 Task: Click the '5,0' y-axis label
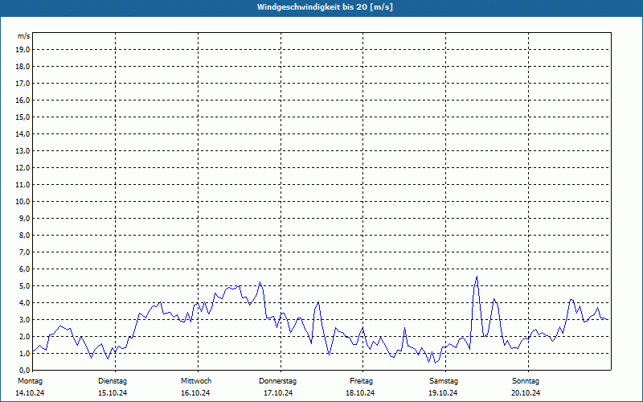(x=24, y=285)
